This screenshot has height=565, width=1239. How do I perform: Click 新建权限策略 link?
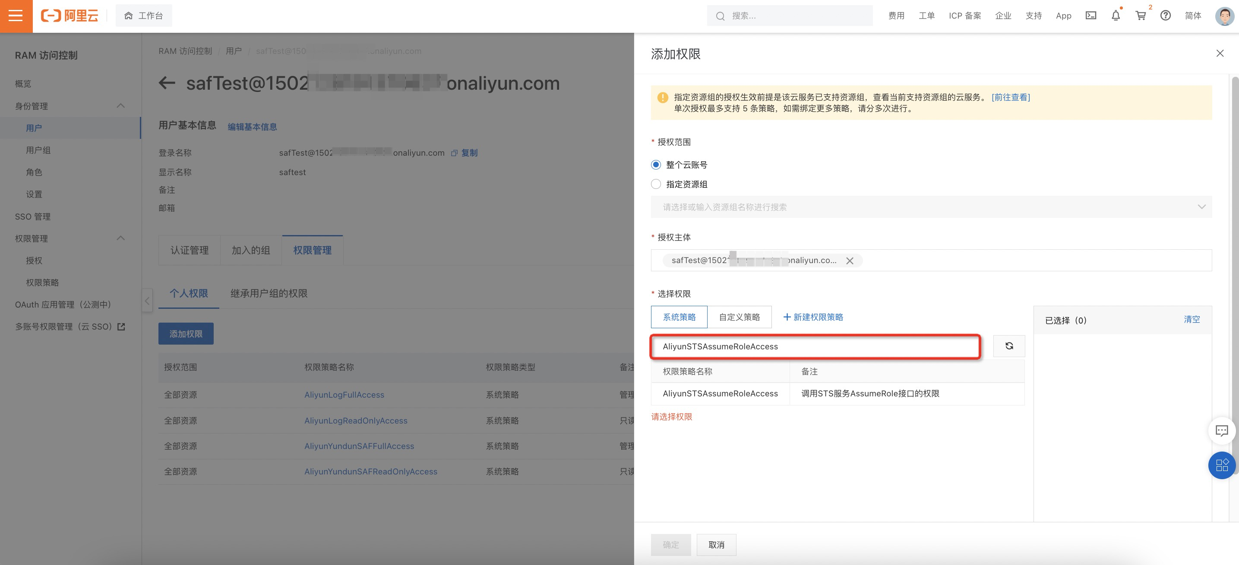point(813,317)
